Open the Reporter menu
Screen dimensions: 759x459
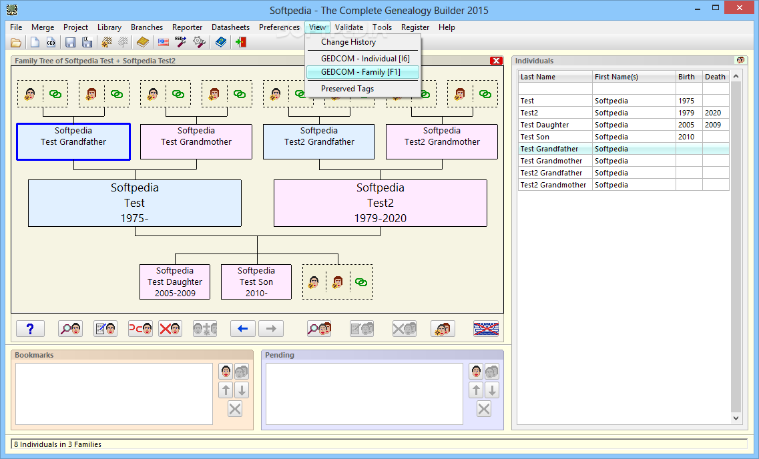tap(188, 27)
